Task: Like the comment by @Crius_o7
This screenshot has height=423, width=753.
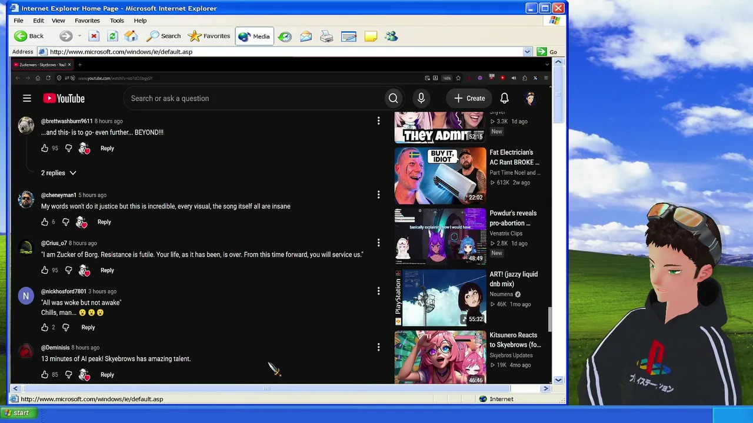Action: (x=45, y=270)
